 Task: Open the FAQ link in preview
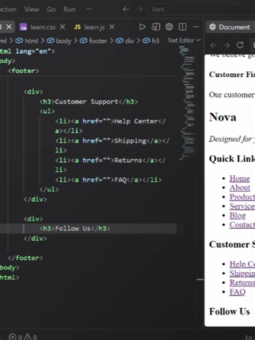[x=237, y=292]
